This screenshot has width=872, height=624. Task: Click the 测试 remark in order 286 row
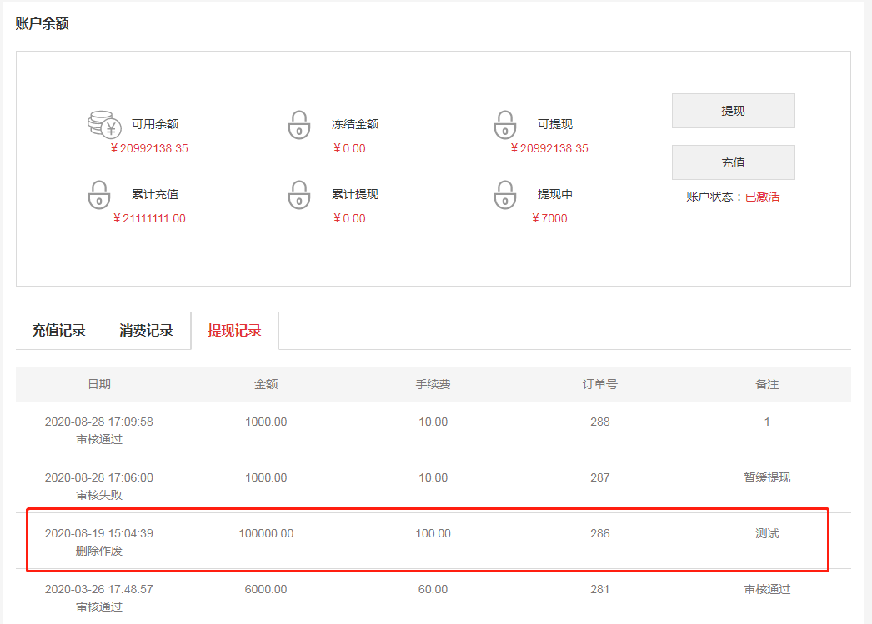767,534
